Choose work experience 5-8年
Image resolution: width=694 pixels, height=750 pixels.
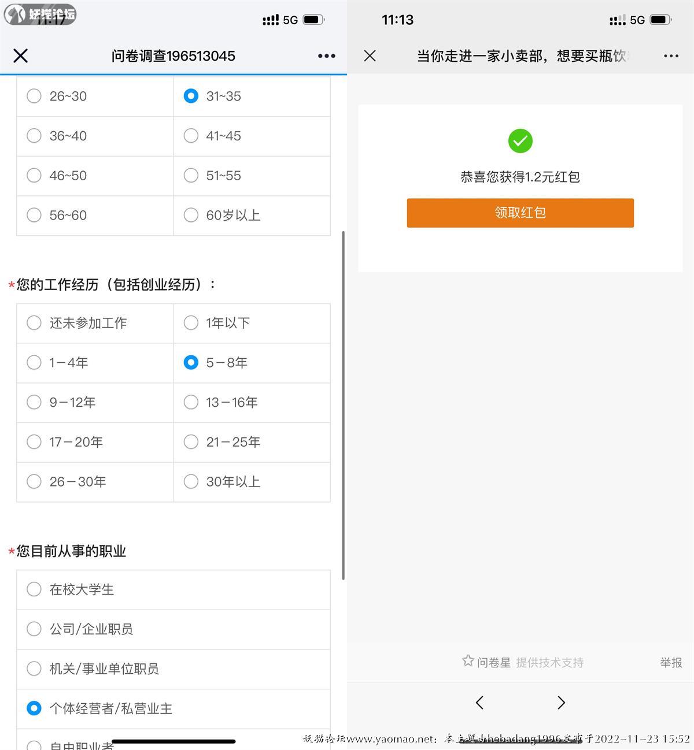(x=252, y=363)
